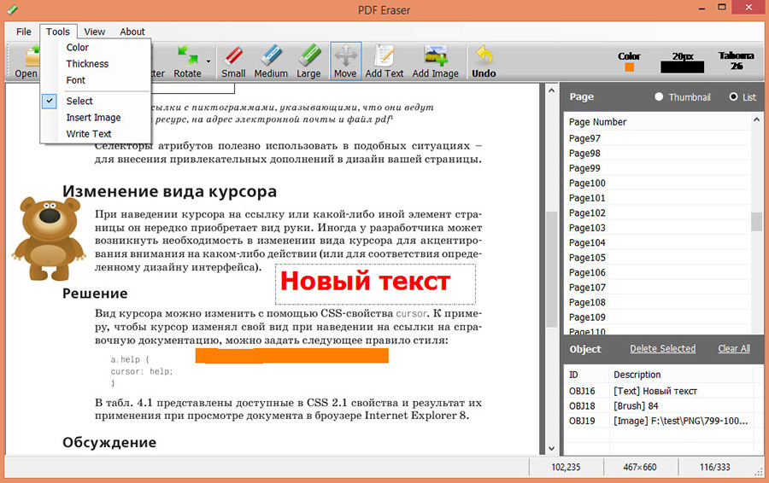Activate the Move tool
Viewport: 769px width, 483px height.
[x=345, y=61]
